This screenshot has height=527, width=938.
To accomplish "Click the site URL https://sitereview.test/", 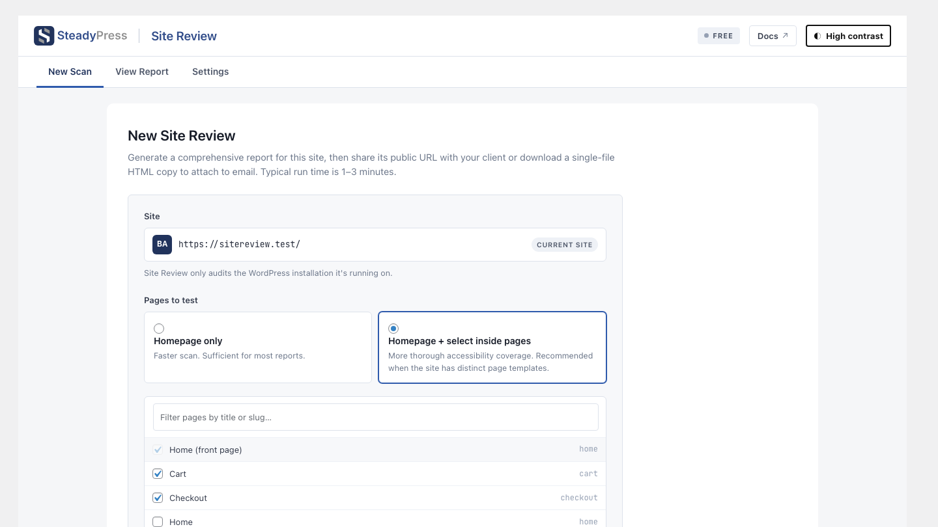I will 239,245.
